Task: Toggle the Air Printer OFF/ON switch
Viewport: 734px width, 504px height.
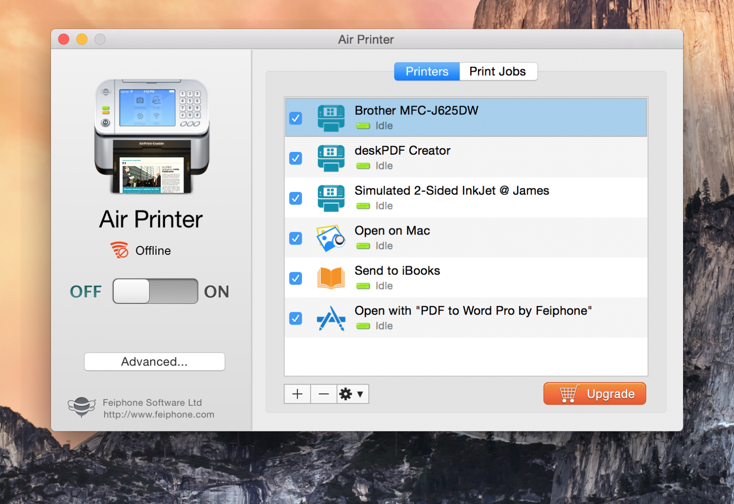Action: point(156,291)
